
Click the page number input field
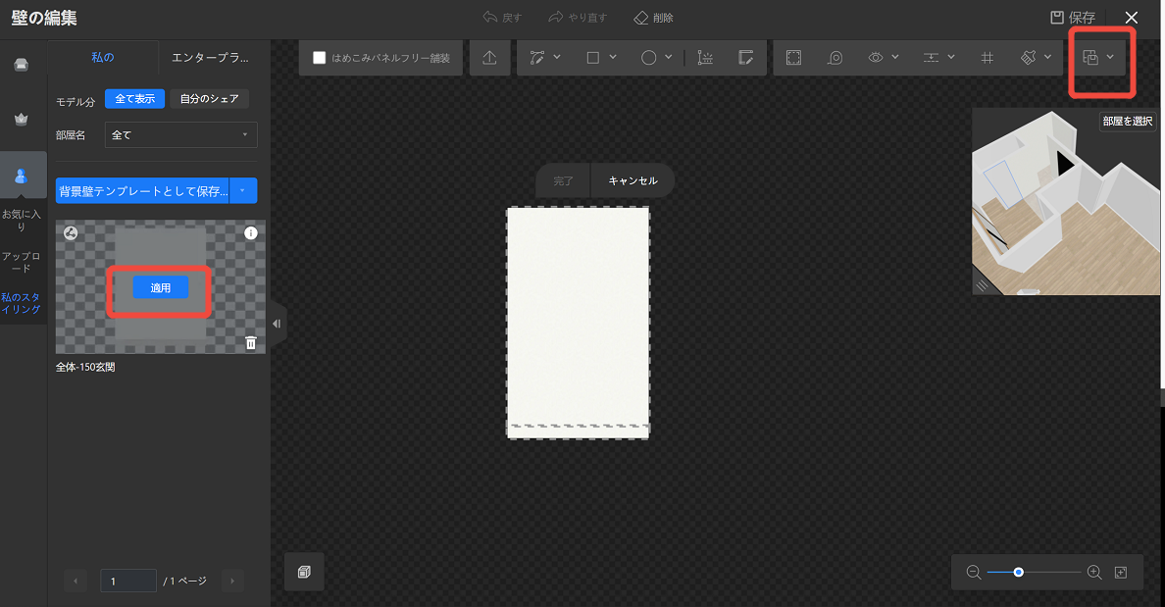point(128,581)
